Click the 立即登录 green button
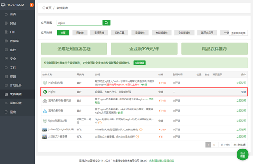Viewport: 253px width, 164px height. pyautogui.click(x=140, y=63)
